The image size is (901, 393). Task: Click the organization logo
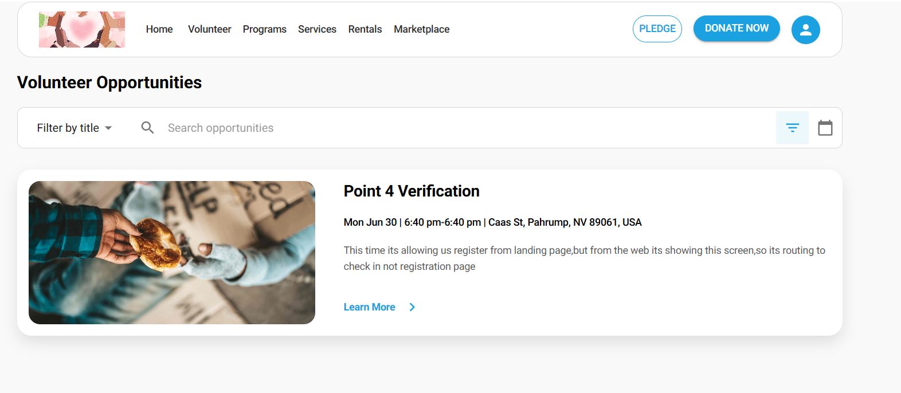tap(81, 29)
